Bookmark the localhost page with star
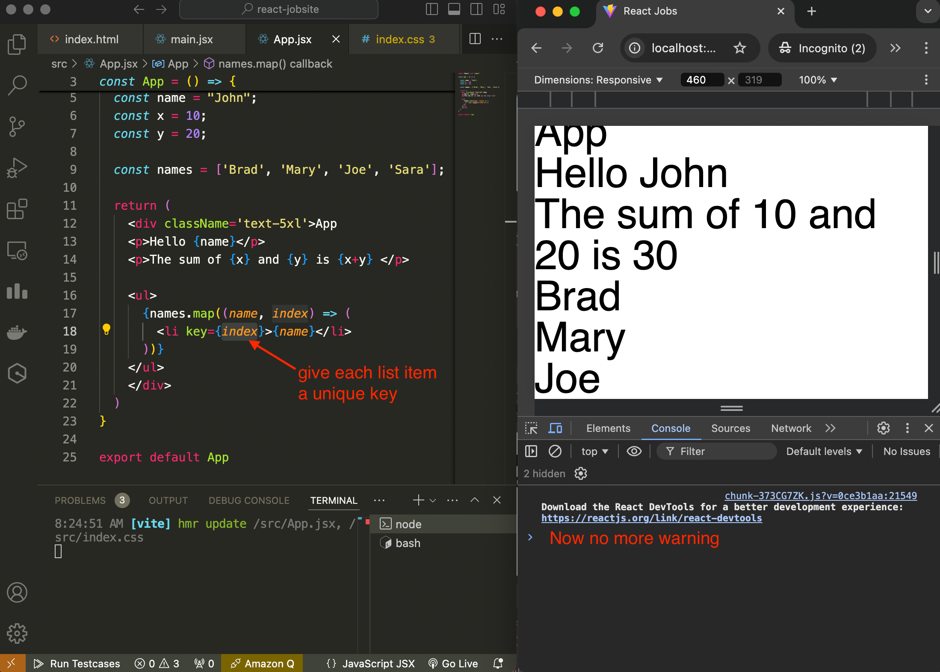 [740, 48]
